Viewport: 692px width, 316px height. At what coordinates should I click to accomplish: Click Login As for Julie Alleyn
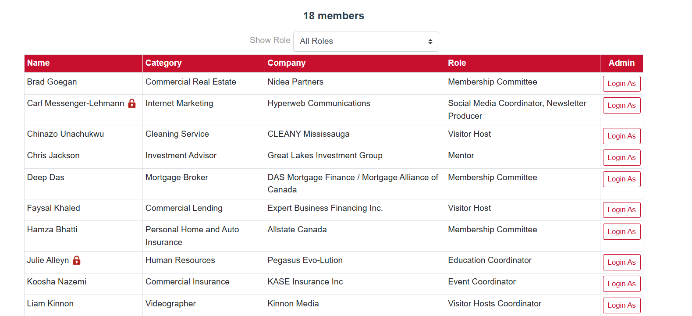pyautogui.click(x=621, y=263)
